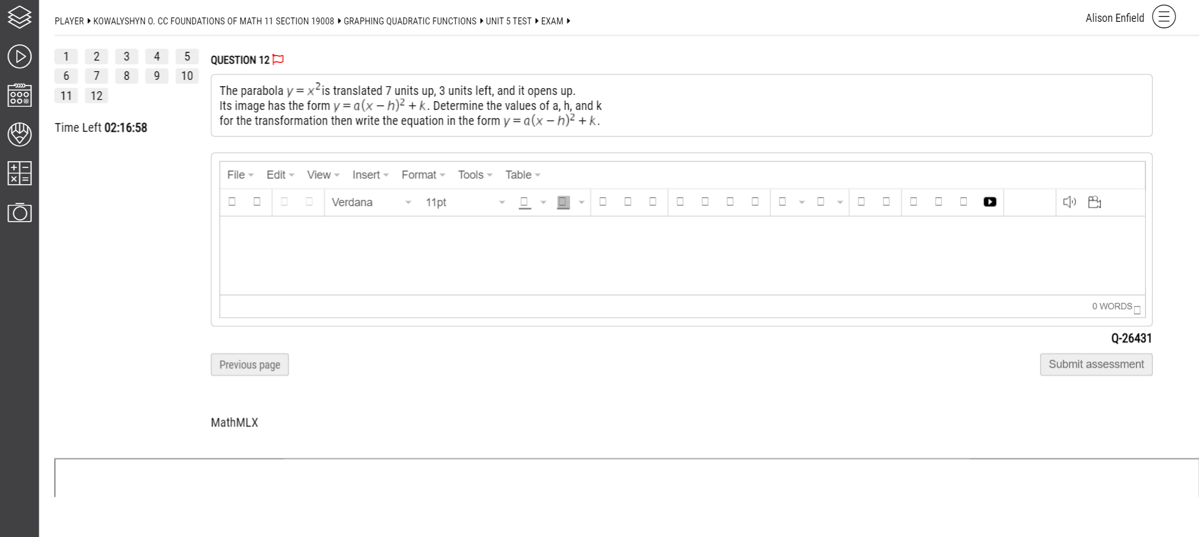The width and height of the screenshot is (1199, 537).
Task: Click the circled play icon in sidebar
Action: [x=19, y=56]
